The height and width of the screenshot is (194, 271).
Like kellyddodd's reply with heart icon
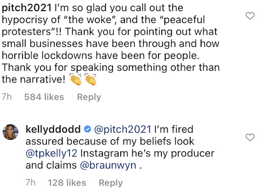[250, 137]
